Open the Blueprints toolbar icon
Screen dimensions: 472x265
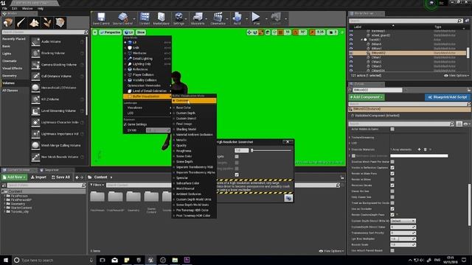pyautogui.click(x=198, y=17)
